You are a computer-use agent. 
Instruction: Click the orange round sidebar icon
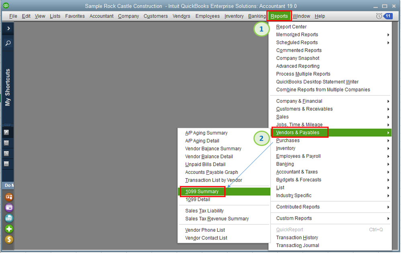(9, 197)
